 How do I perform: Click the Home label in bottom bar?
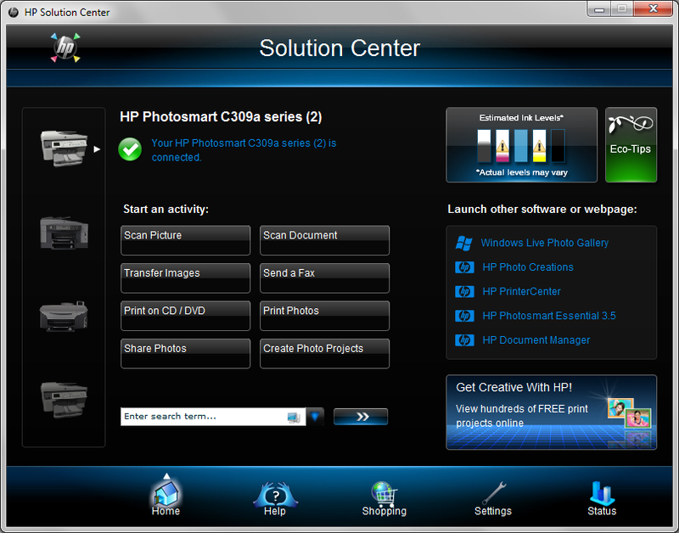[x=166, y=511]
